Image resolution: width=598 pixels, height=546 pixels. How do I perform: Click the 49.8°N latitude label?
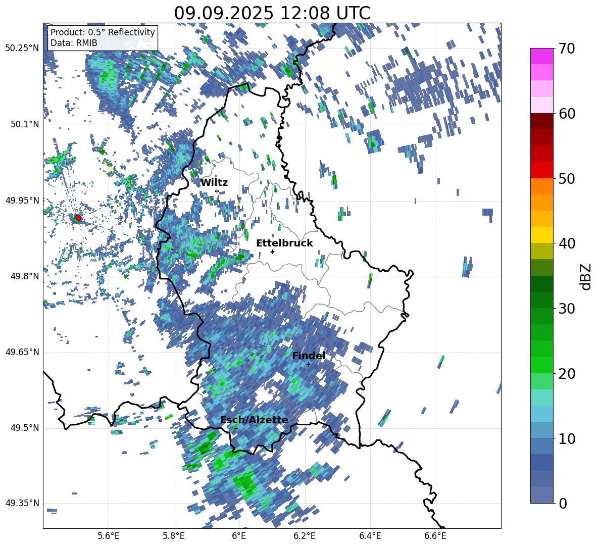point(24,276)
